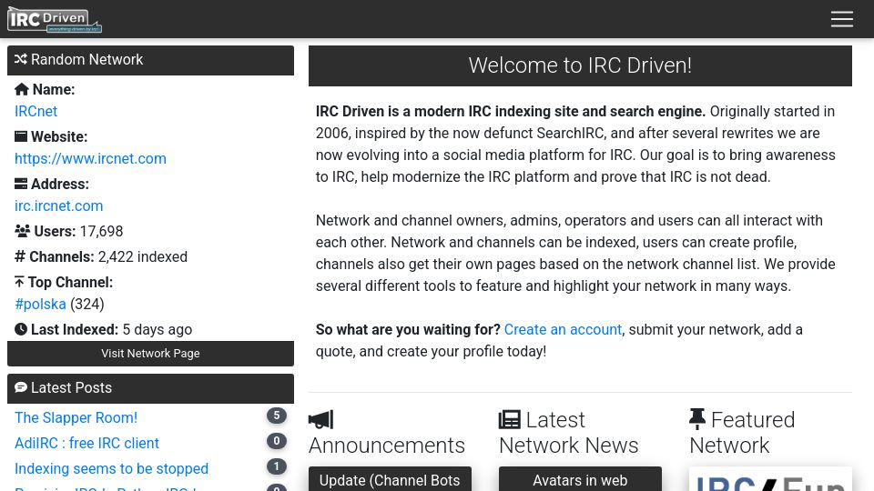Open the Avatars in web news card
This screenshot has width=874, height=491.
pos(580,479)
